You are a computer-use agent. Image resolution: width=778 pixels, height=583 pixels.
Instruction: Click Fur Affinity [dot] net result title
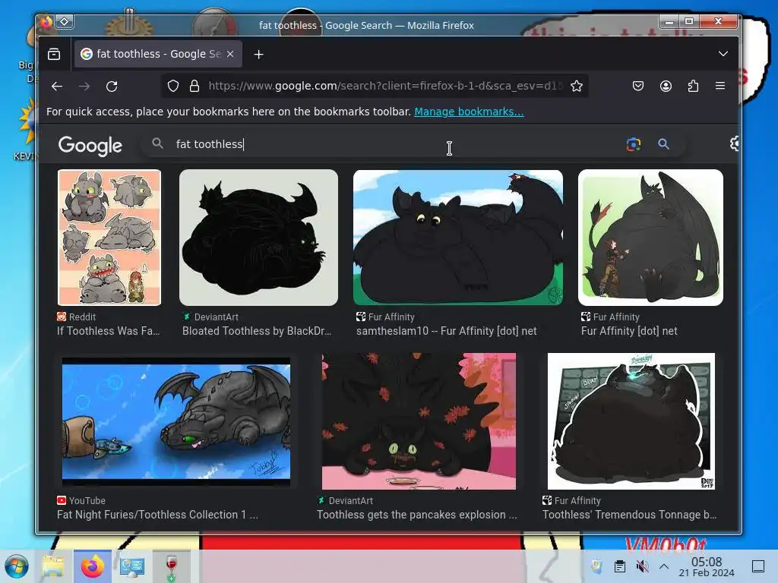(x=629, y=331)
